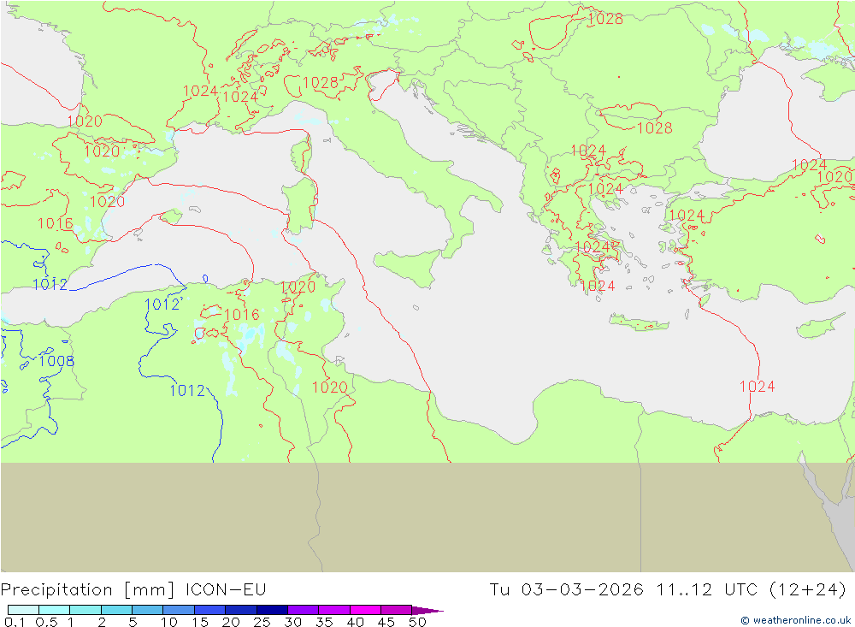Click the '50' legend scale label
Viewport: 855px width, 627px height.
point(417,622)
